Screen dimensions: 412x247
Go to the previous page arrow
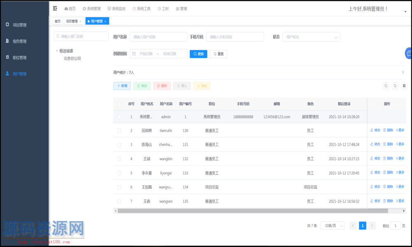coord(353,226)
